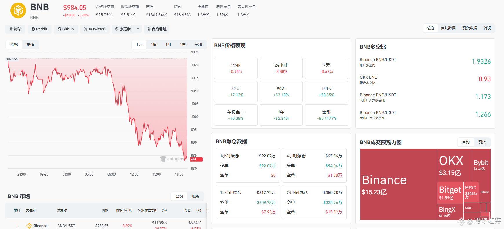504x229 pixels.
Task: Open the Reddit link button
Action: tap(39, 29)
